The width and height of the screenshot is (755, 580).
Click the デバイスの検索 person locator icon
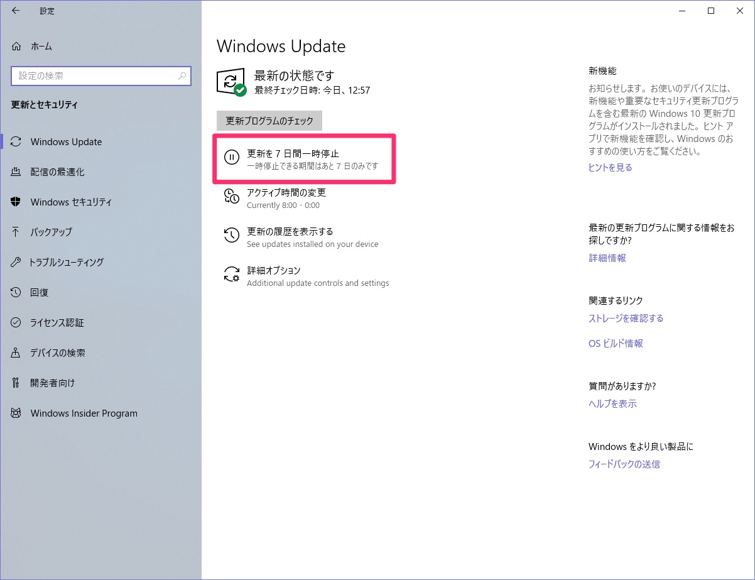coord(16,353)
